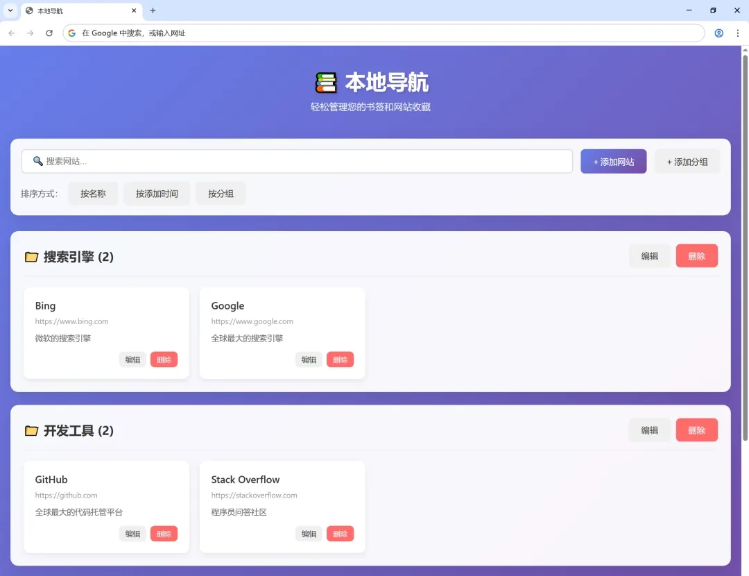
Task: Click the 全球最大的代码托管平台 description
Action: click(x=79, y=512)
